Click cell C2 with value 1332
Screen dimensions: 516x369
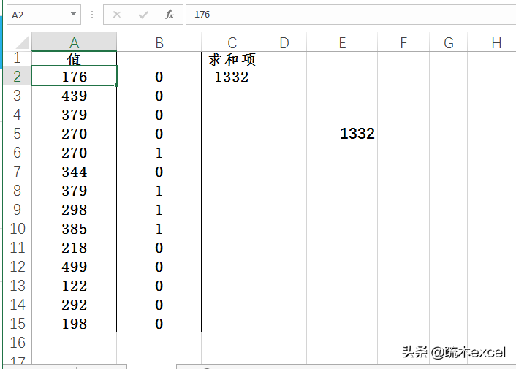pos(232,76)
